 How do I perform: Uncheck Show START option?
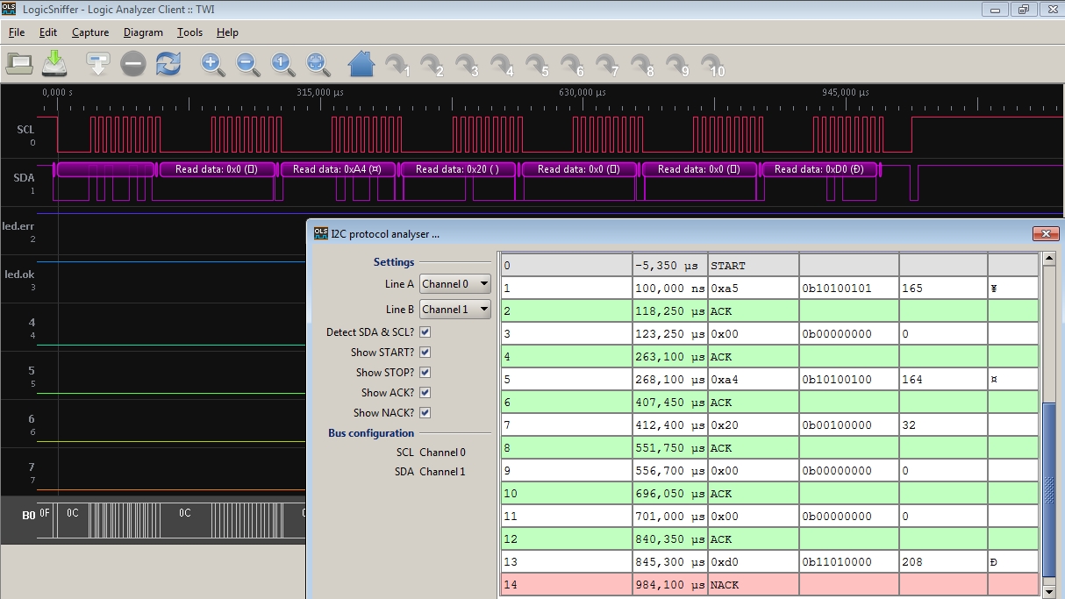pyautogui.click(x=425, y=353)
